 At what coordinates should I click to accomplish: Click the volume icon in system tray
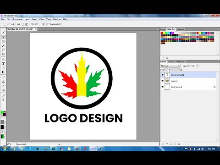click(x=203, y=148)
